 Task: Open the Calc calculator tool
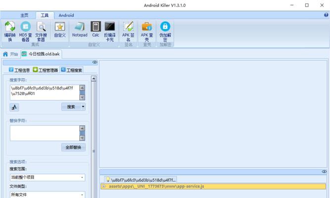click(x=95, y=30)
